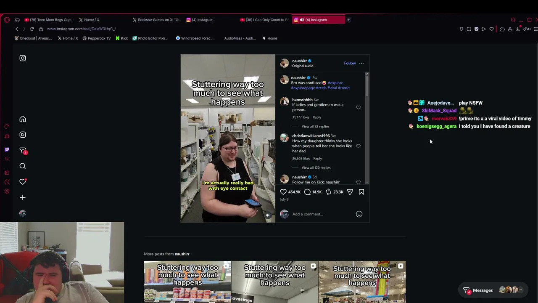538x303 pixels.
Task: Go to Instagram home feed
Action: click(x=23, y=120)
